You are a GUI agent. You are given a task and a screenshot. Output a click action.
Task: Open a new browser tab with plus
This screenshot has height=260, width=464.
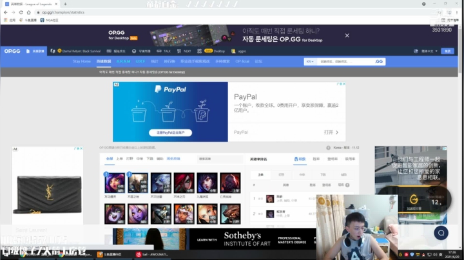[x=65, y=4]
